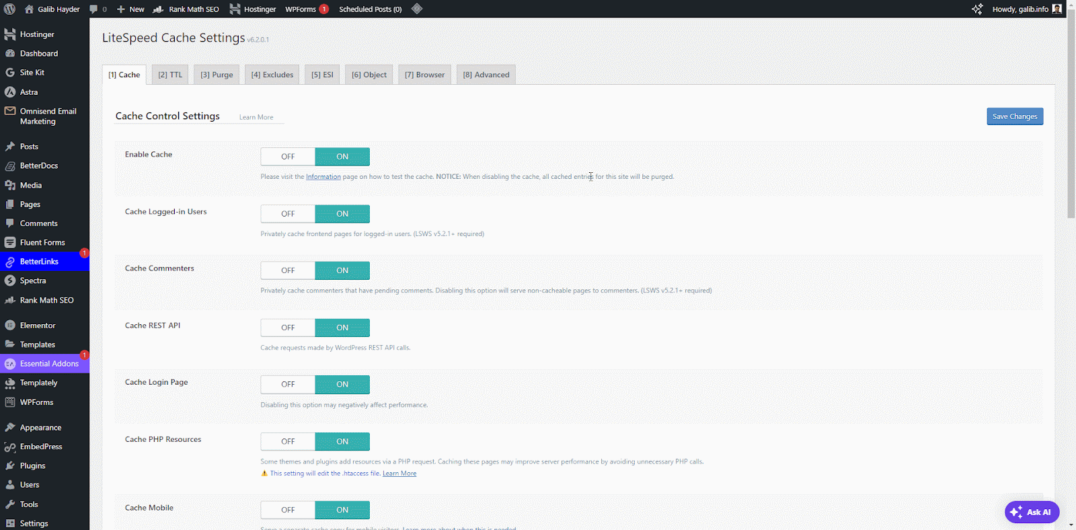The image size is (1076, 530).
Task: Click the comments bubble in admin bar
Action: point(93,9)
